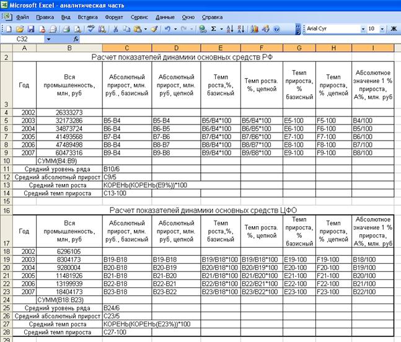This screenshot has height=342, width=401.
Task: Click the AutoSum sigma icon
Action: (214, 29)
